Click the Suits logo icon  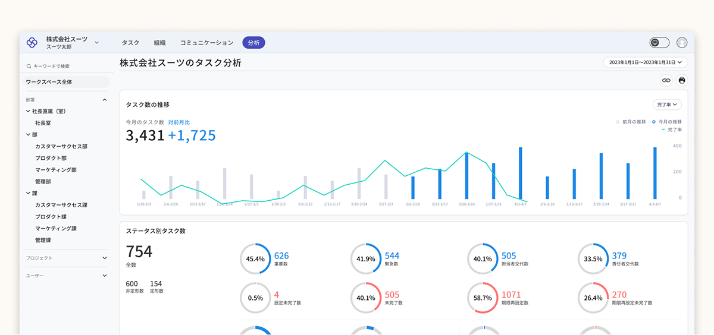(x=32, y=43)
